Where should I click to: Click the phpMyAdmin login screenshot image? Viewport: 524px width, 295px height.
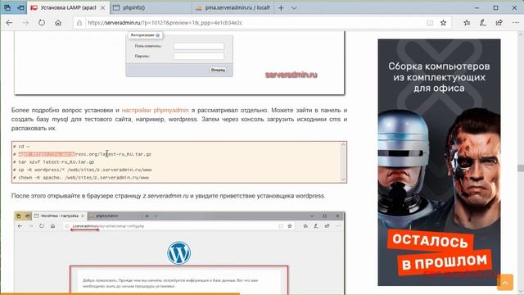click(179, 62)
